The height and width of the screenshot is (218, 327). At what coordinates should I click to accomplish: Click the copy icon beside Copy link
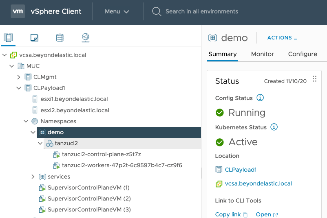coord(245,215)
